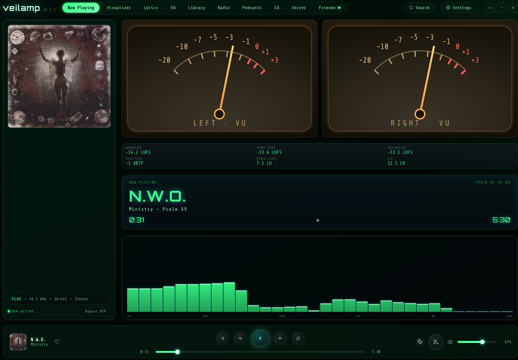Click the PLR '12.1 LU' value

[396, 163]
